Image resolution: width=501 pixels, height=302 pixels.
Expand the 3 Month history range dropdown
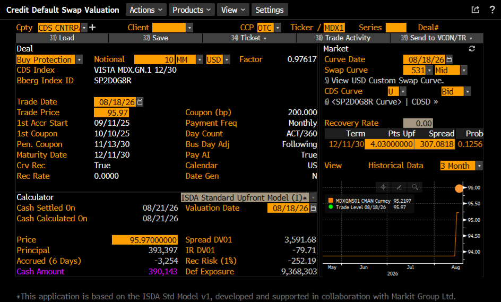tap(479, 166)
